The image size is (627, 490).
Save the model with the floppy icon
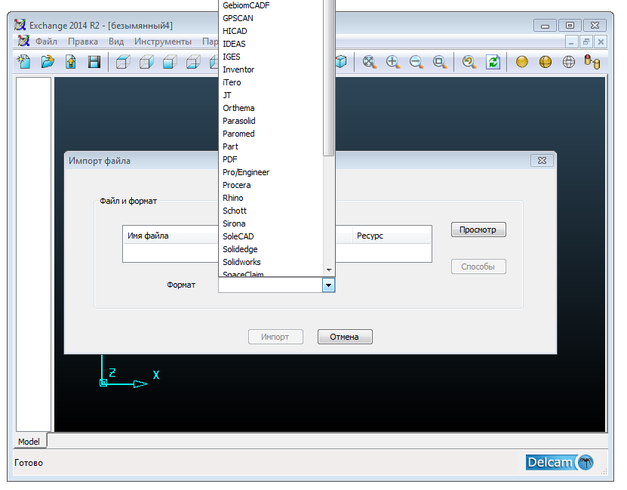pos(94,62)
